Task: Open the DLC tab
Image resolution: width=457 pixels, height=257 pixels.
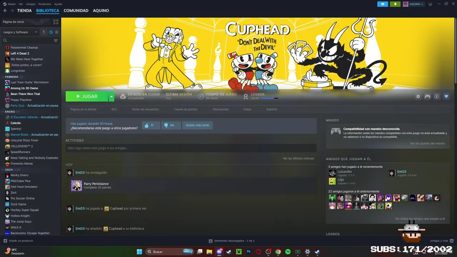Action: [114, 109]
